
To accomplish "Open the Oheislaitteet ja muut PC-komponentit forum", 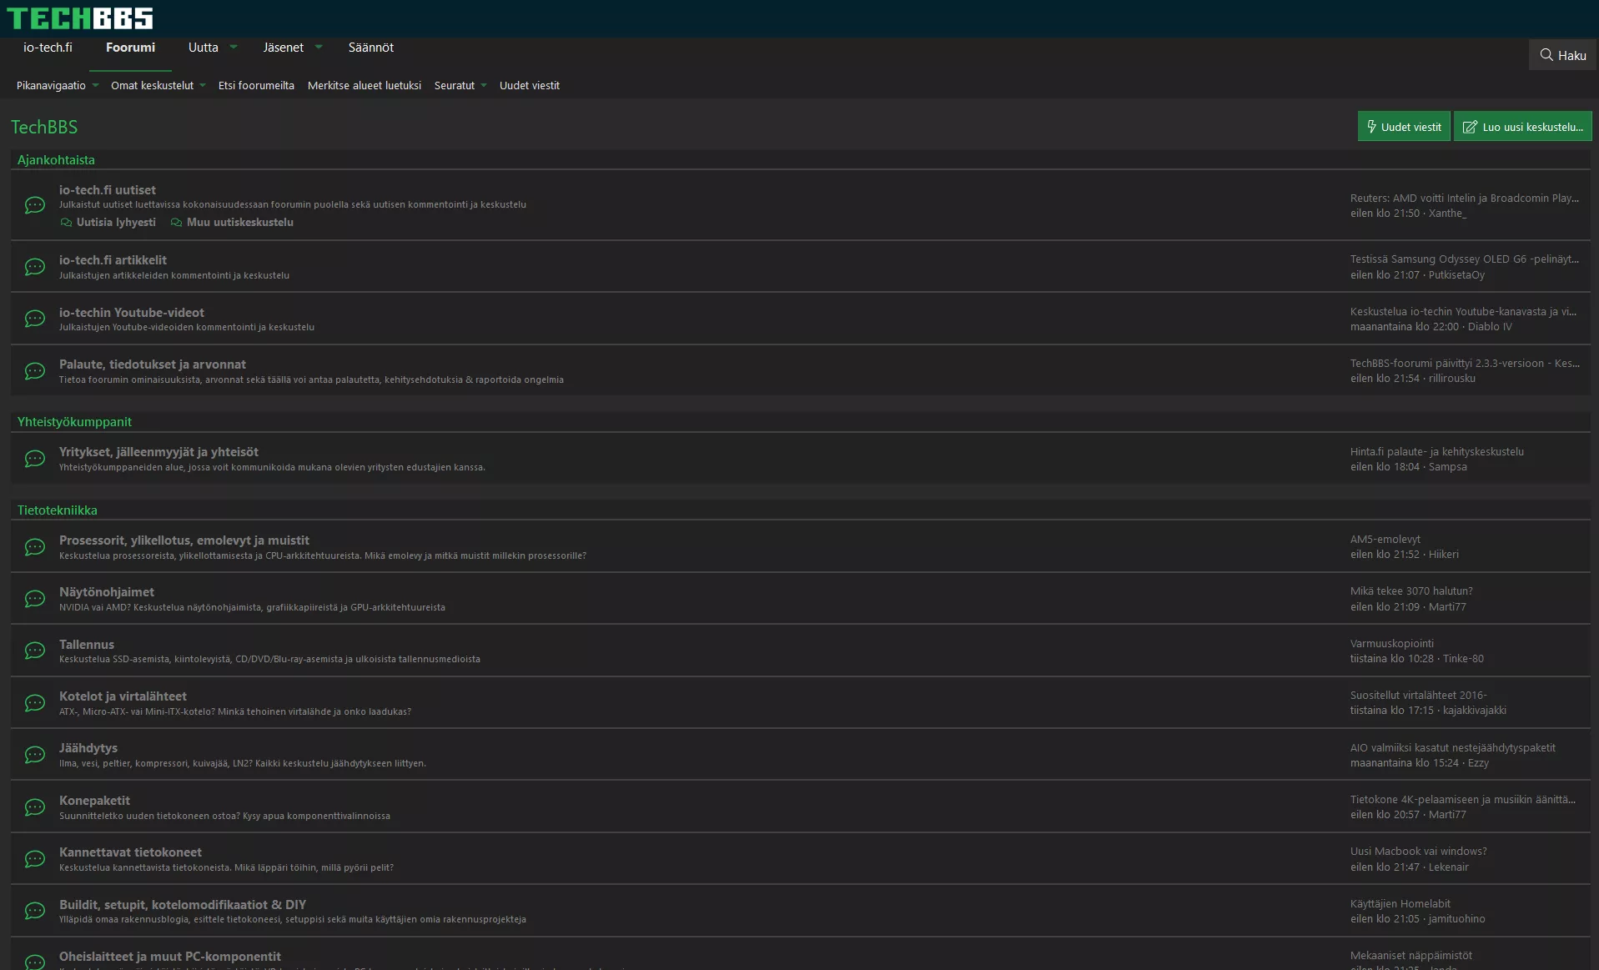I will tap(170, 957).
